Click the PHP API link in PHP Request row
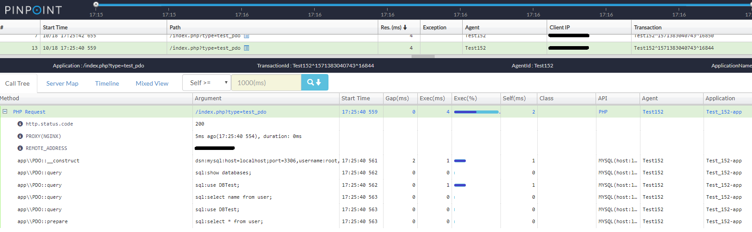752x232 pixels. (603, 112)
